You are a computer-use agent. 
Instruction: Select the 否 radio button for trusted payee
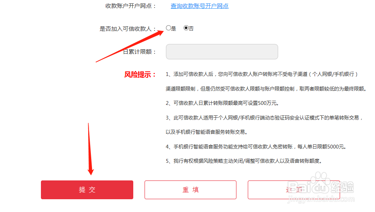coord(186,28)
